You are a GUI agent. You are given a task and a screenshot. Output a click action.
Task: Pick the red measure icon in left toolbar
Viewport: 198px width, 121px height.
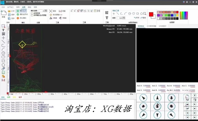click(3, 80)
